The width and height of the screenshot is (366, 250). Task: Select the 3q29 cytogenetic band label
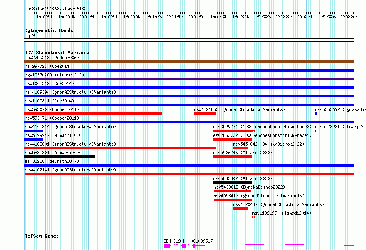30,35
